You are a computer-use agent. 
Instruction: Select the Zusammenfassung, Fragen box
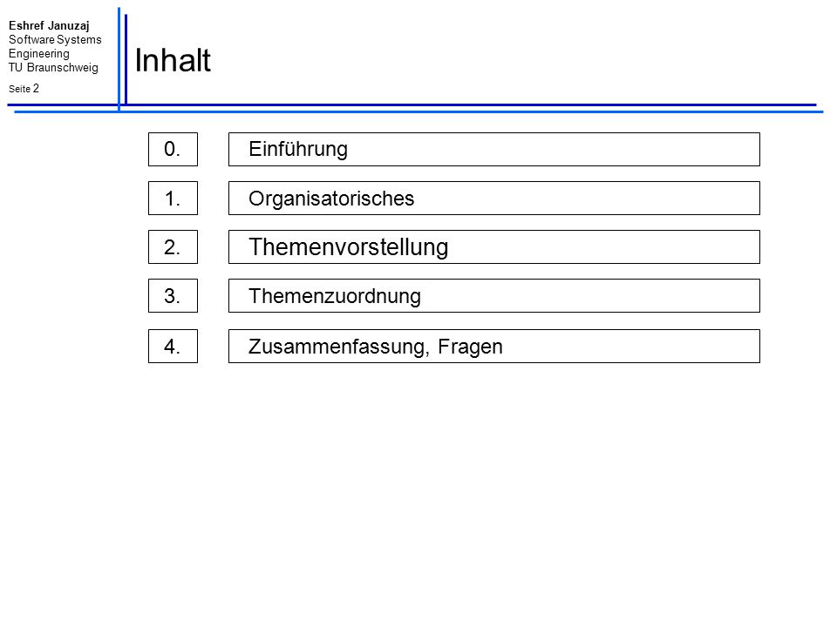[x=494, y=347]
